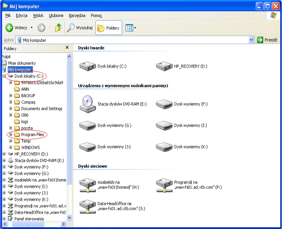Open the Widok menu

38,16
